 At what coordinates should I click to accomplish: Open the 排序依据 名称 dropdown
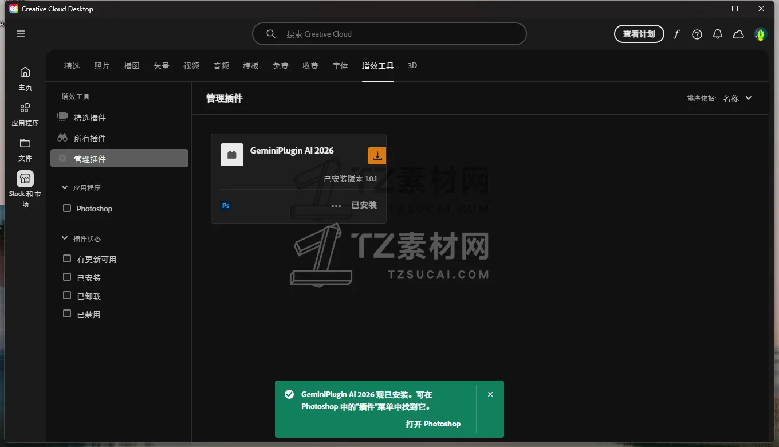point(737,99)
